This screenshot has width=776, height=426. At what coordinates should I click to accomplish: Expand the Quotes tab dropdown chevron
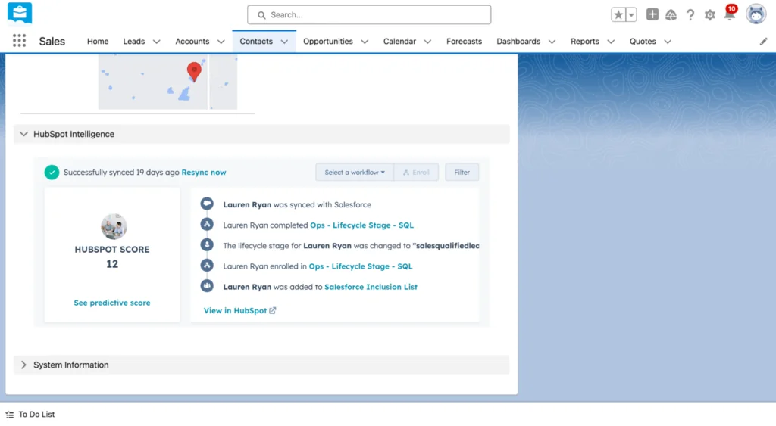[668, 42]
